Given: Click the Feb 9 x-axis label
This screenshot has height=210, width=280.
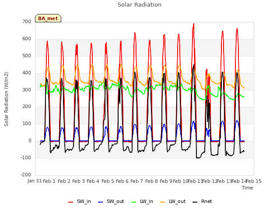Looking at the screenshot, I should 166,181.
